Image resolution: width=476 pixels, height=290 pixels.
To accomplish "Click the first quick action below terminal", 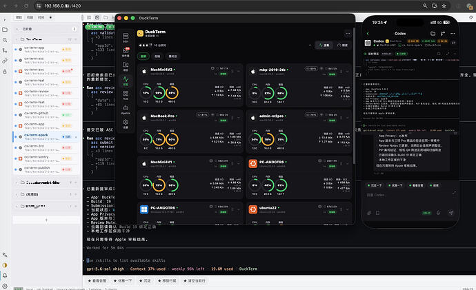I will pyautogui.click(x=97, y=280).
